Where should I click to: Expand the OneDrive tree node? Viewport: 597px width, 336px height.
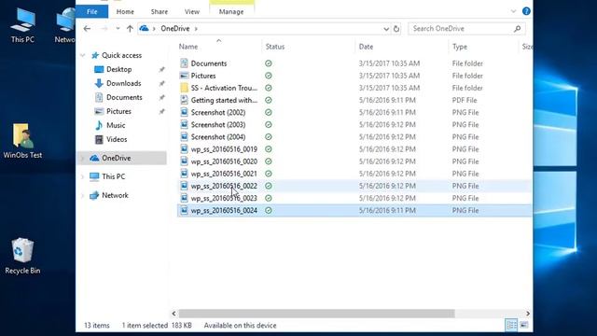(83, 158)
